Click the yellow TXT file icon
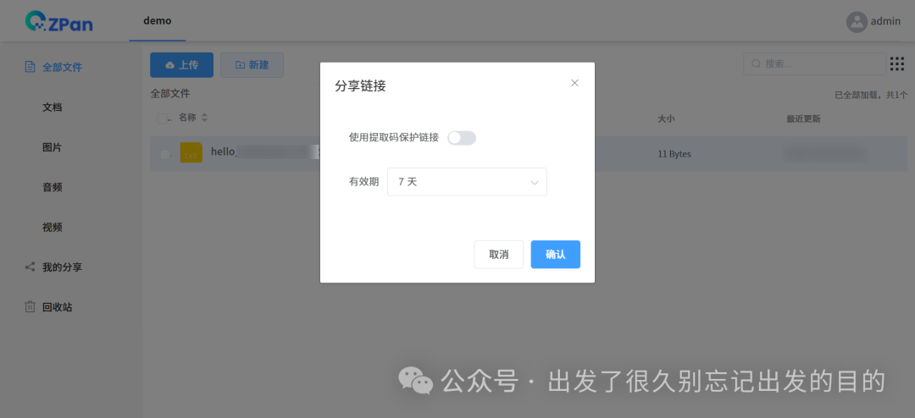Viewport: 915px width, 418px height. [191, 153]
